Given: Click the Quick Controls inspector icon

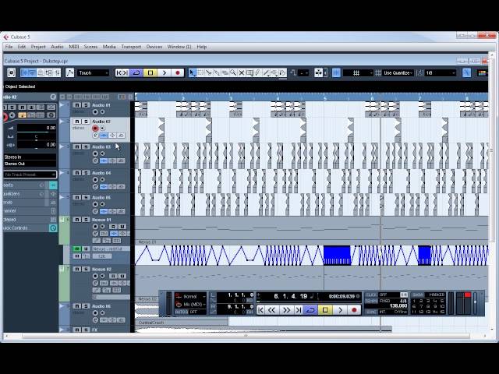Looking at the screenshot, I should coord(53,228).
